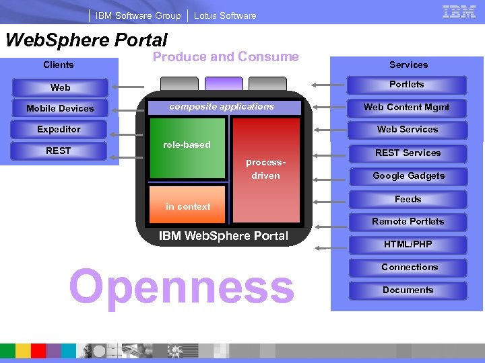Click the composite applications bar
485x363 pixels.
click(x=224, y=108)
